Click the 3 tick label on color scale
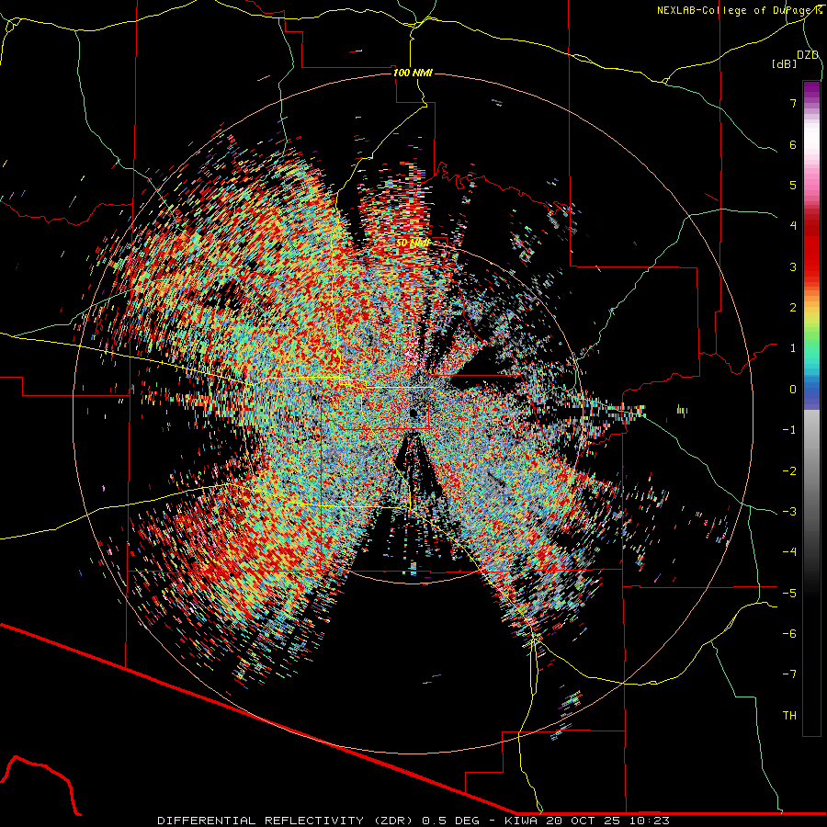This screenshot has width=827, height=827. [x=793, y=266]
